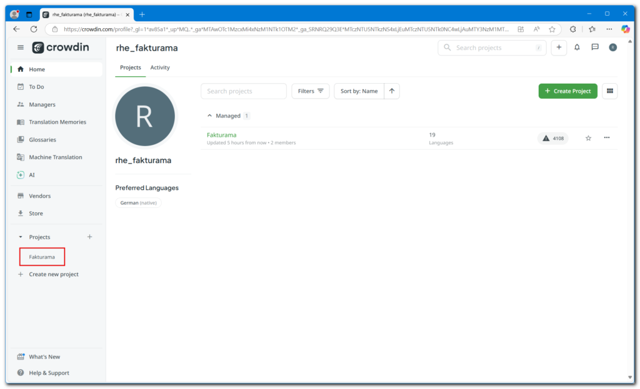640x389 pixels.
Task: Open the Store
Action: [x=56, y=214]
